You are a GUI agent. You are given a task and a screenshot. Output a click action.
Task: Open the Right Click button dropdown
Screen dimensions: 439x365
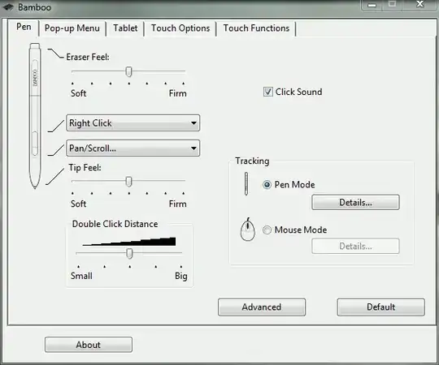tap(133, 122)
